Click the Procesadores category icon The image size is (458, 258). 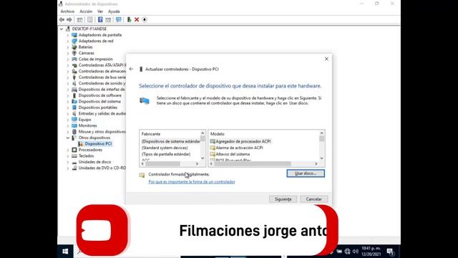pos(74,150)
